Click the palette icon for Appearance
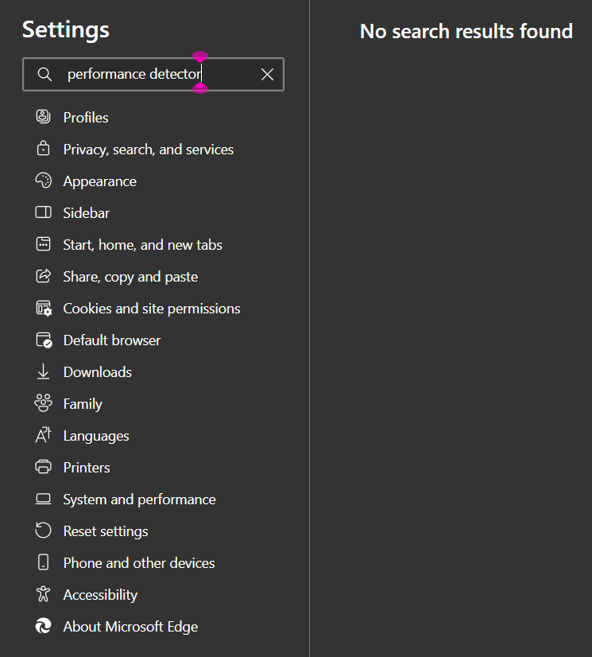The image size is (592, 657). click(x=43, y=181)
